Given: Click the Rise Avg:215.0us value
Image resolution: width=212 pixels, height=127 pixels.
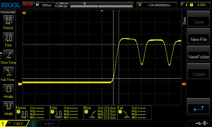Looking at the screenshot, I should [107, 111].
